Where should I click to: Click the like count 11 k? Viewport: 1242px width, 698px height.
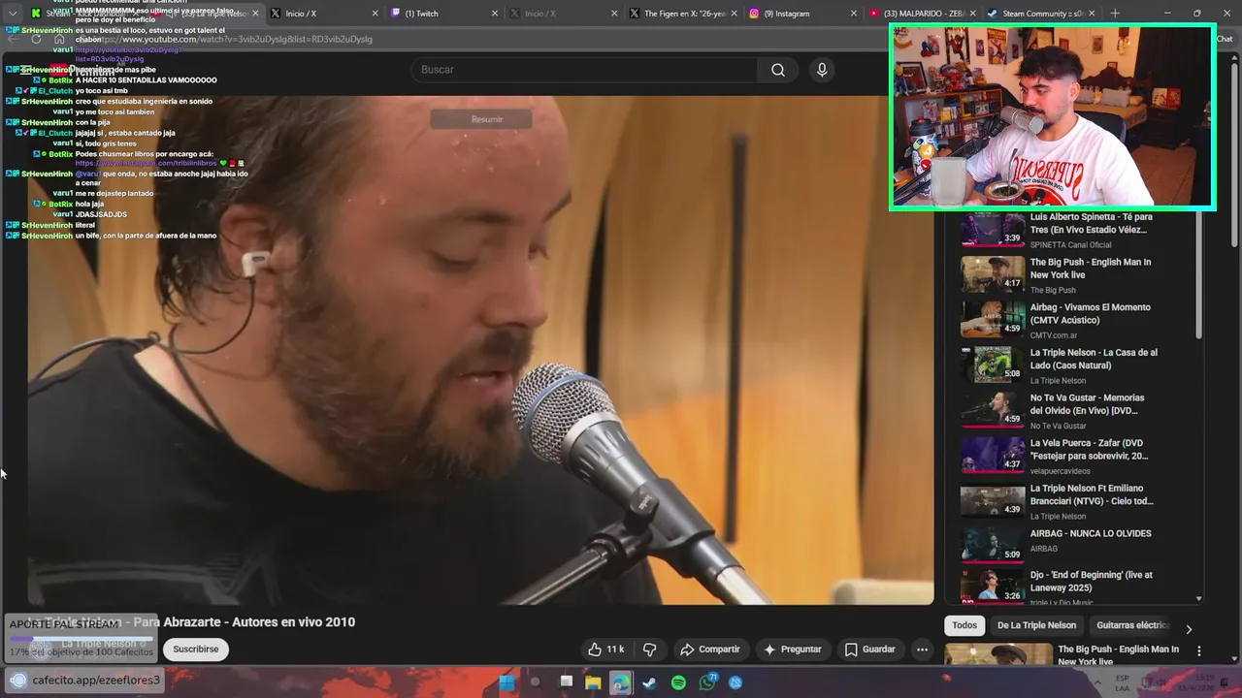click(615, 650)
